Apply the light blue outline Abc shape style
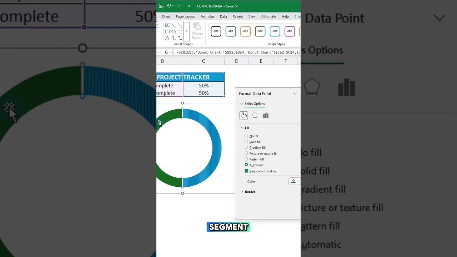This screenshot has height=257, width=457. 275,31
